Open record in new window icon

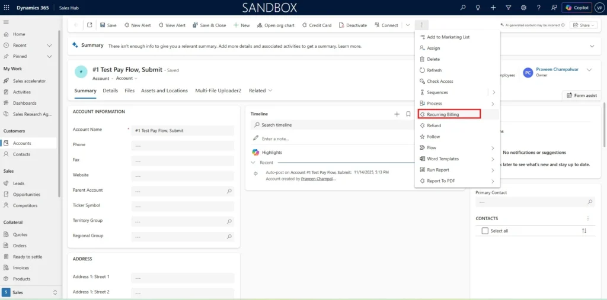coord(90,25)
